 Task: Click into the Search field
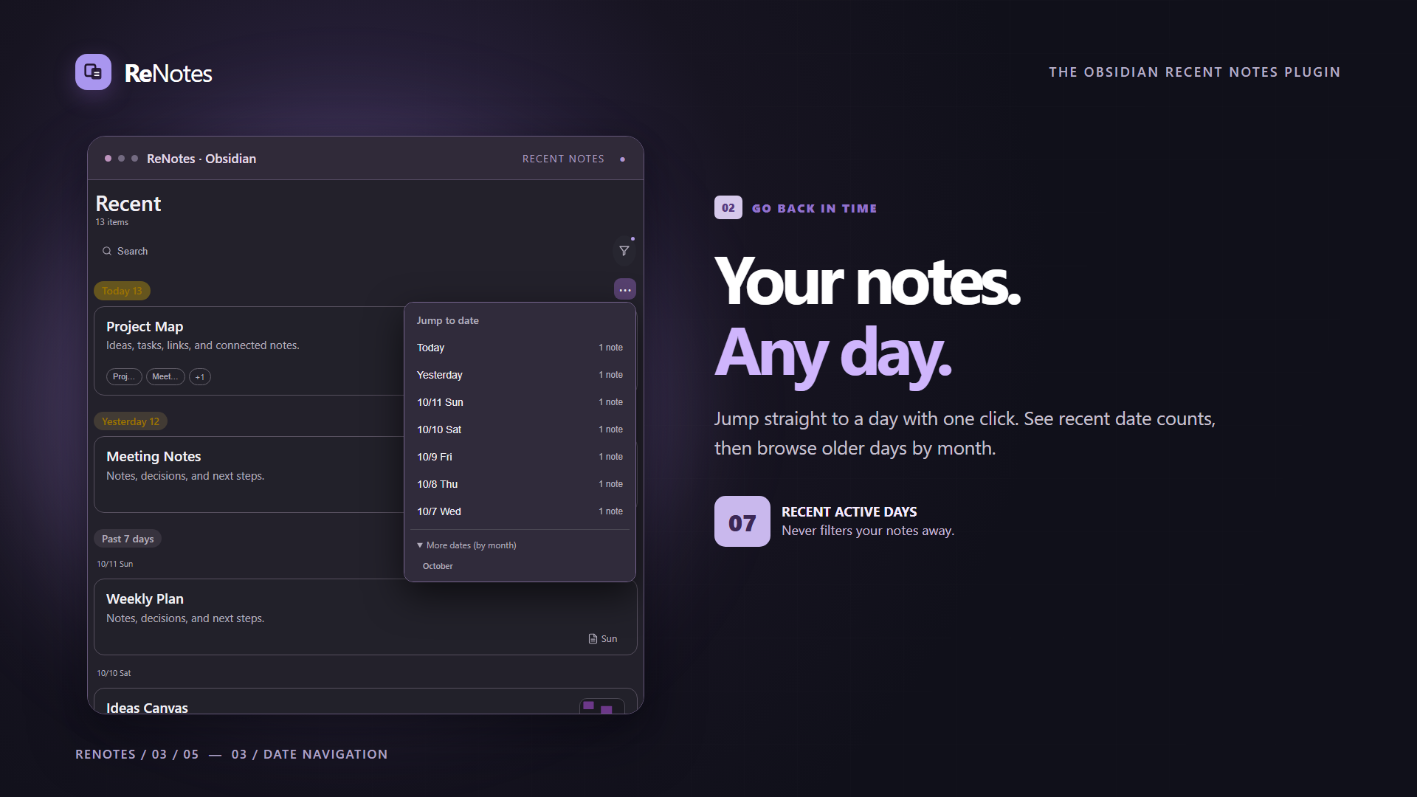tap(354, 251)
